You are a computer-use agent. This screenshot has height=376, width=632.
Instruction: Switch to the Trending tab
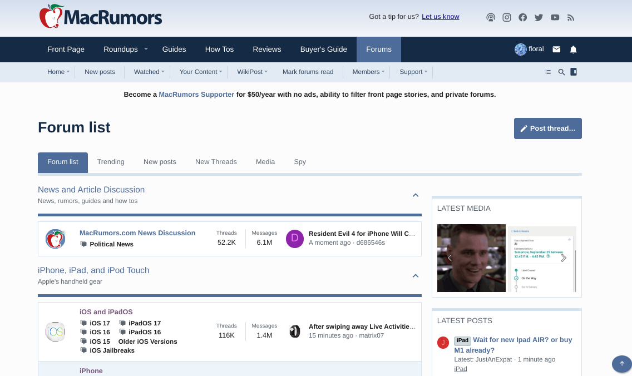click(x=111, y=162)
